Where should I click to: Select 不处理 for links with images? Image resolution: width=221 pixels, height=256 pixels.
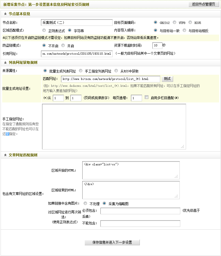tap(85, 204)
